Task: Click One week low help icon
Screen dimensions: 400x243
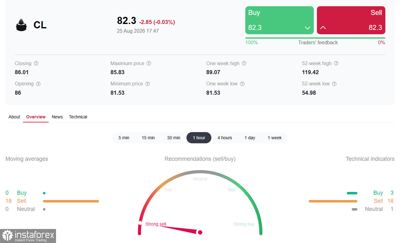Action: 242,84
